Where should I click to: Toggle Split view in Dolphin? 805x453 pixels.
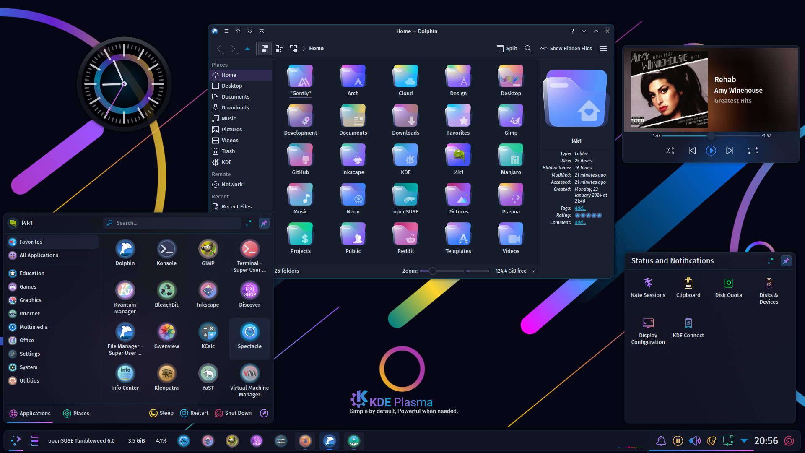click(507, 49)
